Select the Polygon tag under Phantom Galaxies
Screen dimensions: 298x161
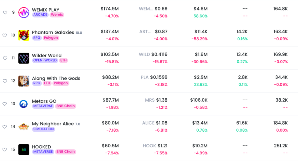51,38
